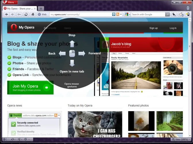193x144 pixels.
Task: Select the My Opera - Share your tab
Action: point(20,9)
